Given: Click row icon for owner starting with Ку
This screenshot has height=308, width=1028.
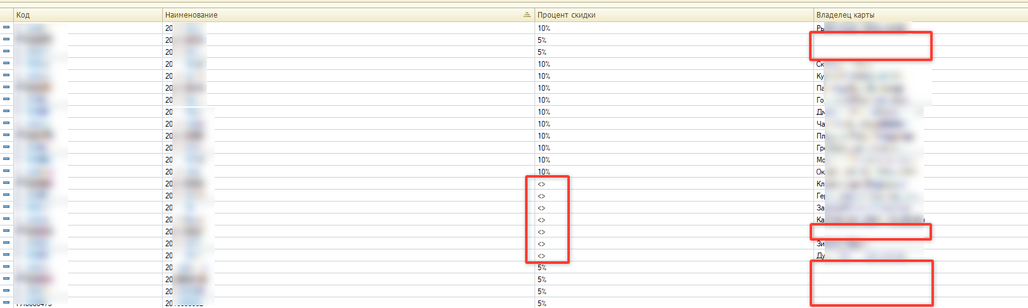Looking at the screenshot, I should click(6, 75).
